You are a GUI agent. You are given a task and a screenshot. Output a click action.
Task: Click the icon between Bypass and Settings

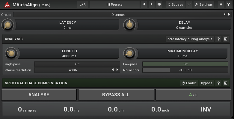click(189, 4)
